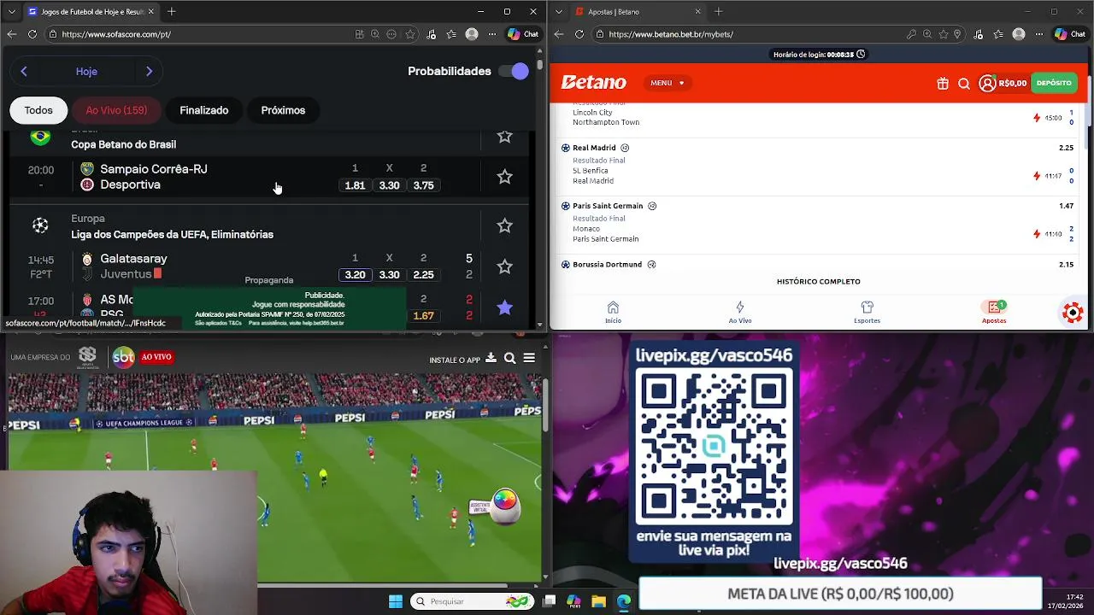Click the Betano logo
The image size is (1094, 615).
594,83
